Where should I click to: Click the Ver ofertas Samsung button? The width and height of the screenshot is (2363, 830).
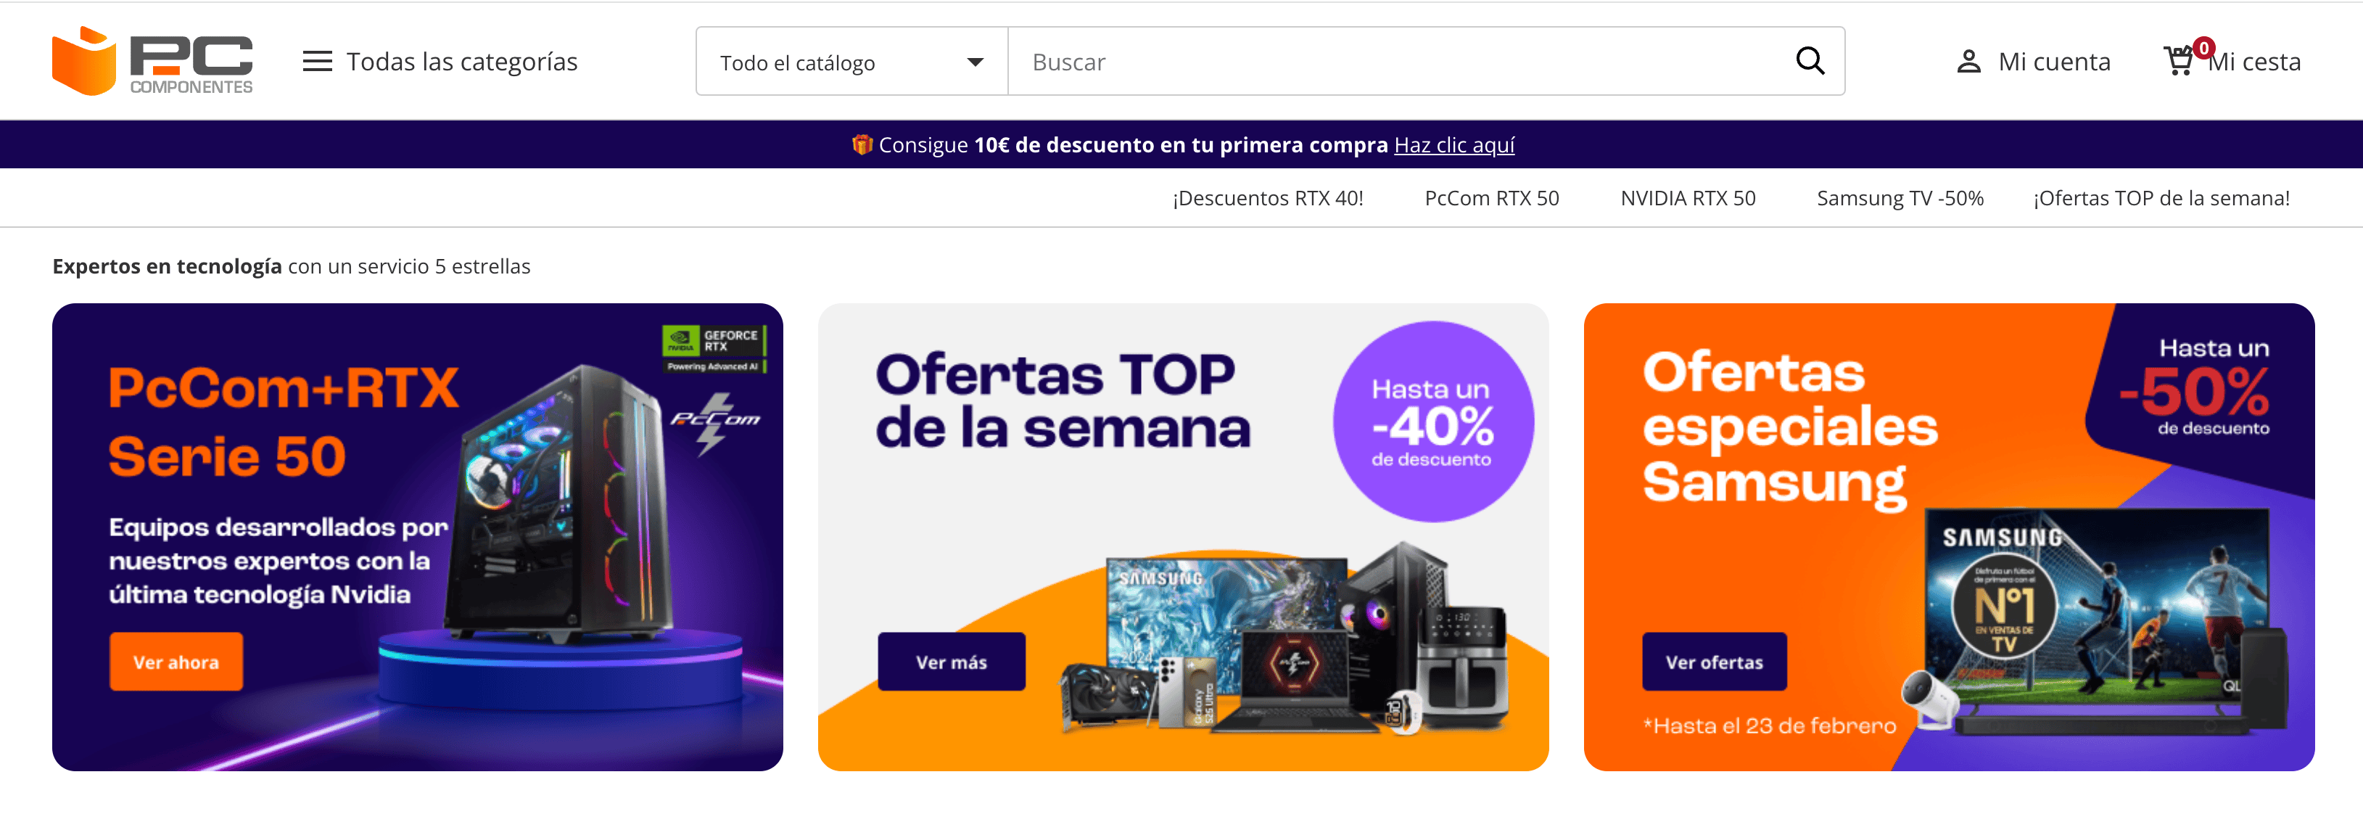[x=1714, y=661]
